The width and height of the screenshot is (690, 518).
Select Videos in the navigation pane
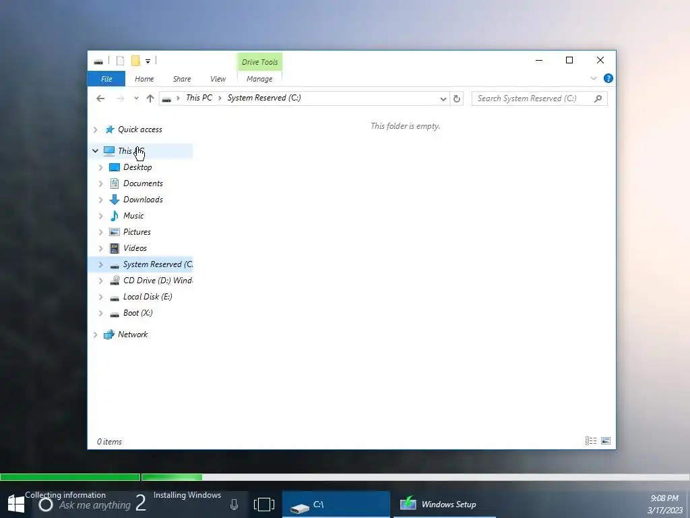135,248
